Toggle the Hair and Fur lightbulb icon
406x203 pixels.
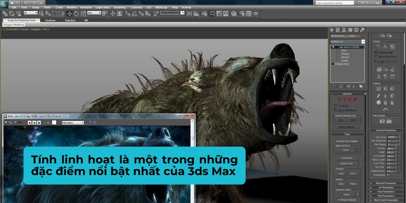333,47
